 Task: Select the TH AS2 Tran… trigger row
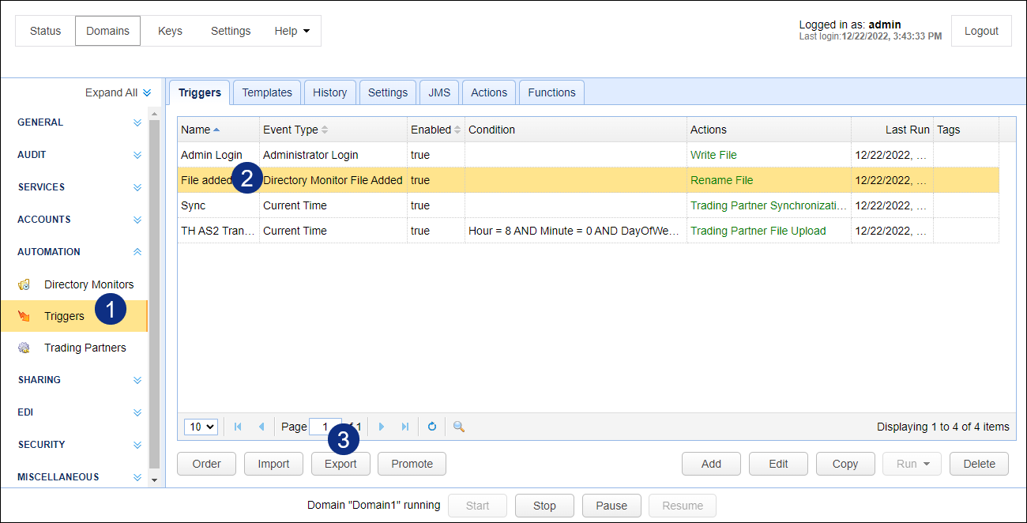[x=589, y=231]
